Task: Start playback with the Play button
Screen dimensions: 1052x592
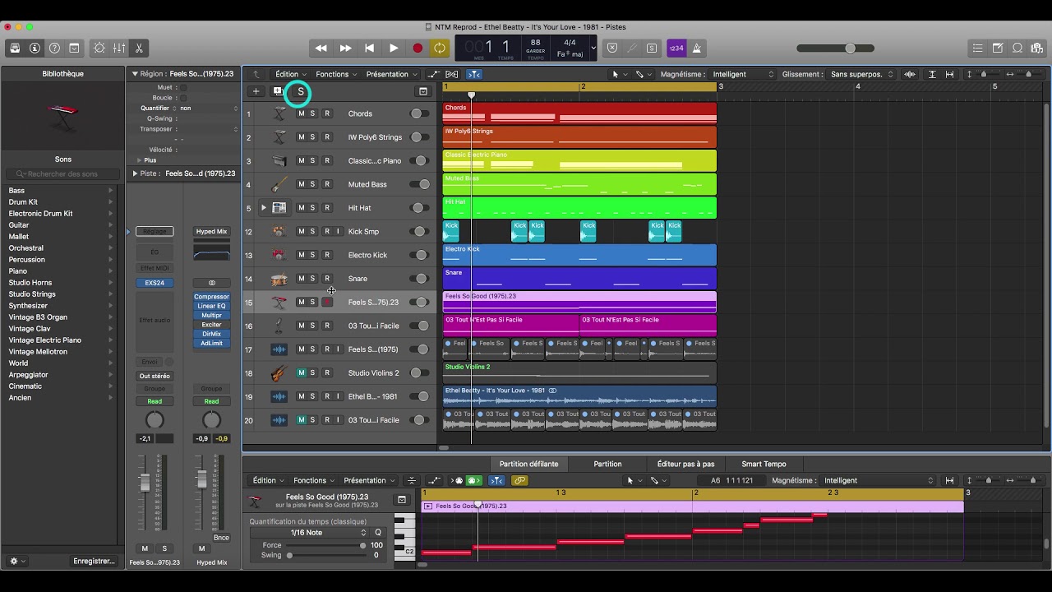Action: pos(393,49)
